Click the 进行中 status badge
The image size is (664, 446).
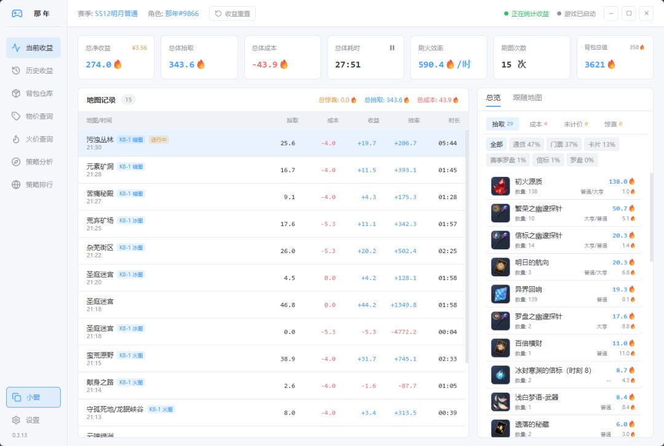[x=159, y=139]
